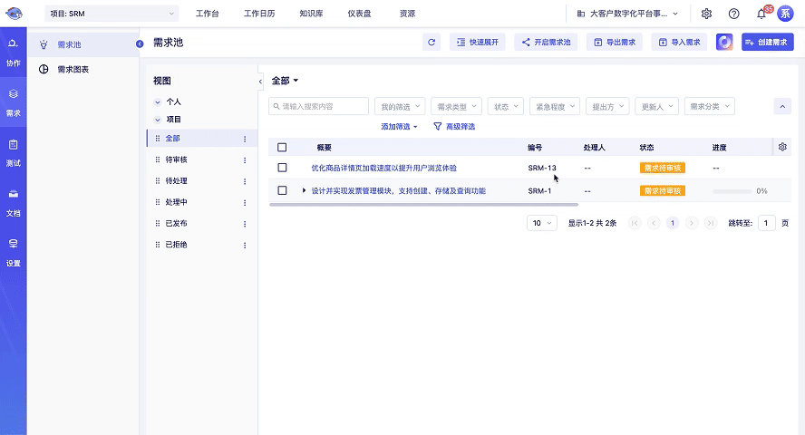Image resolution: width=805 pixels, height=435 pixels.
Task: Click the table column settings gear
Action: click(x=782, y=147)
